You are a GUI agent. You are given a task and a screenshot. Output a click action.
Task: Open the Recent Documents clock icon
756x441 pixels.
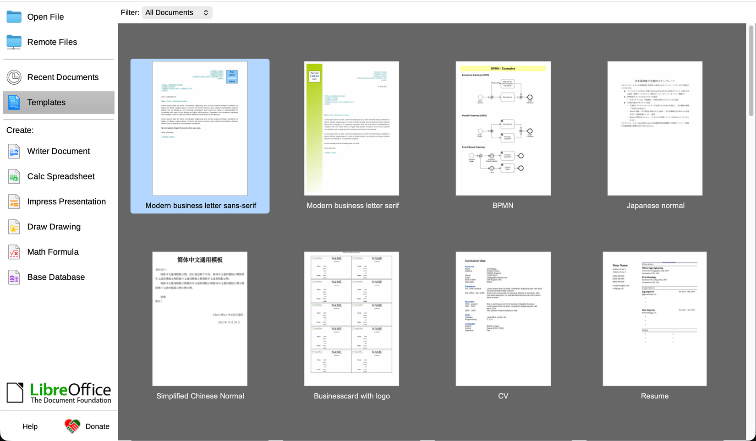point(14,77)
